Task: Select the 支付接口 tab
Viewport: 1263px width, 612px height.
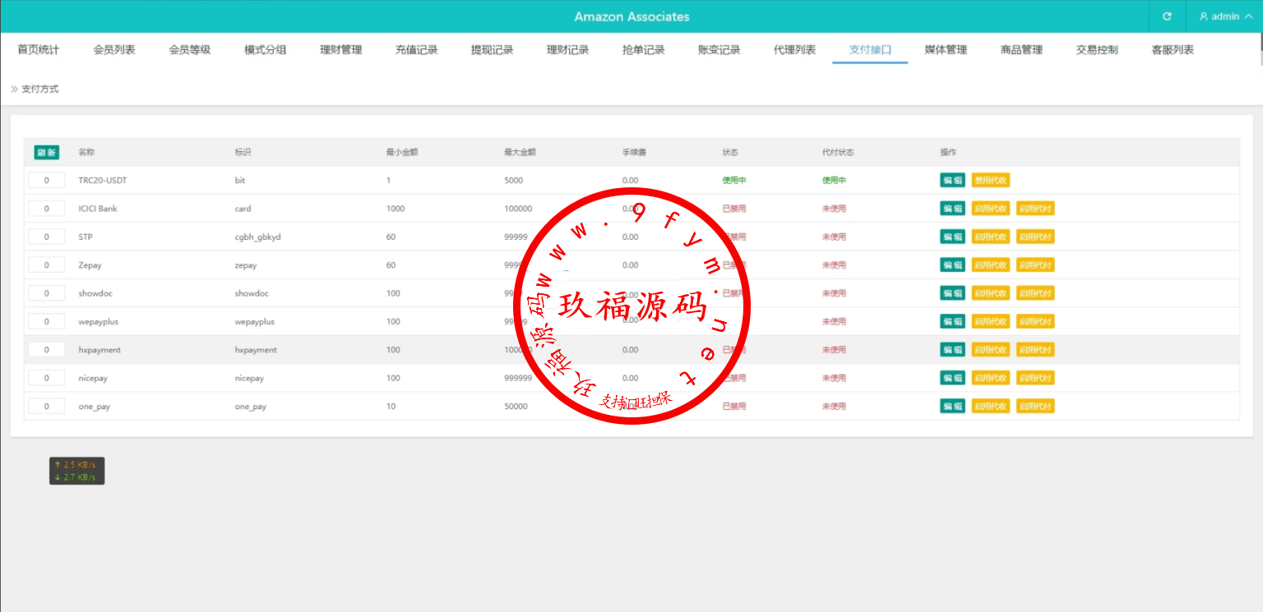Action: [x=871, y=50]
